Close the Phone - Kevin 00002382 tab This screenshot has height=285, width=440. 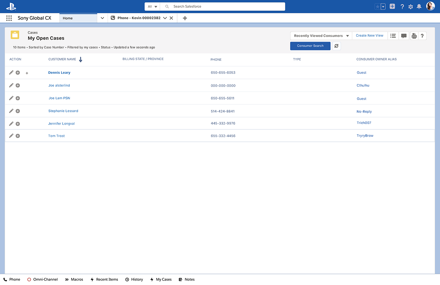(x=171, y=18)
